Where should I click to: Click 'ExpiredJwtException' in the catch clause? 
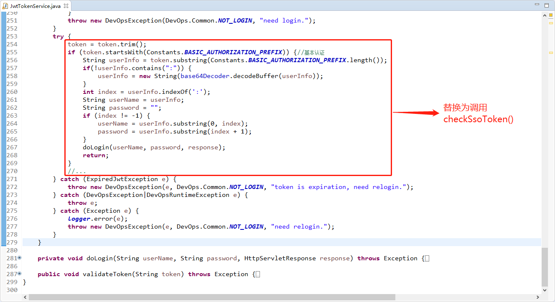pyautogui.click(x=122, y=179)
